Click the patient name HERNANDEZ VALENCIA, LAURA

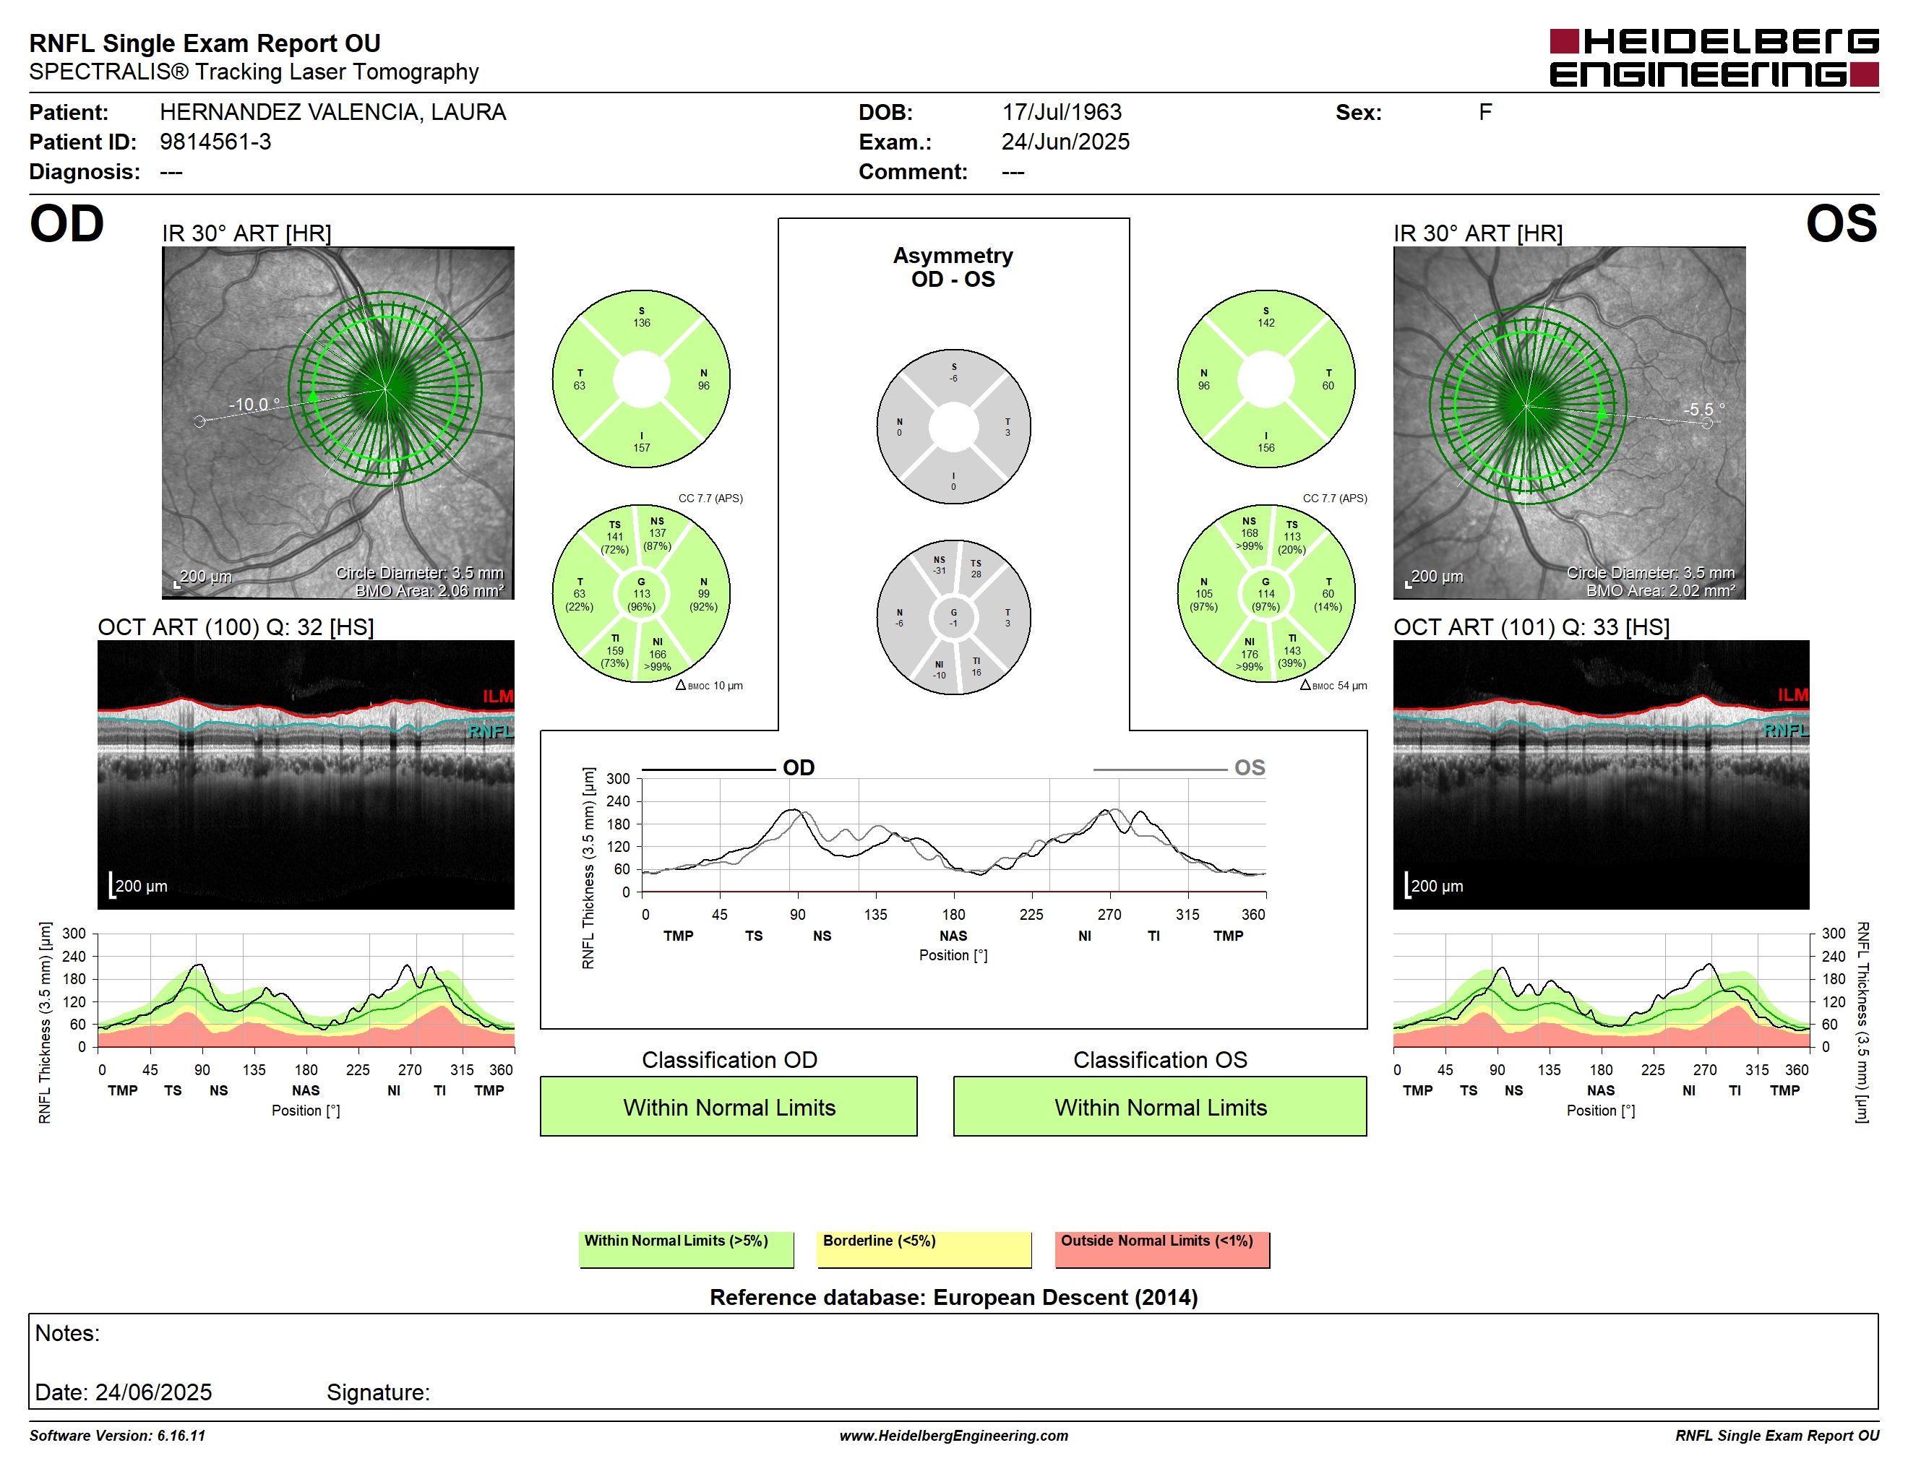pos(333,112)
